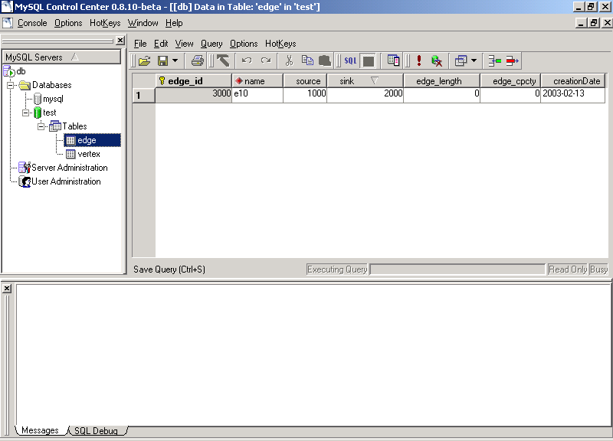This screenshot has width=613, height=441.
Task: Click the print toolbar icon
Action: click(x=198, y=61)
